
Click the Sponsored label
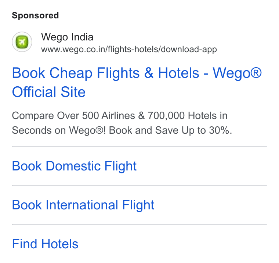click(x=35, y=15)
